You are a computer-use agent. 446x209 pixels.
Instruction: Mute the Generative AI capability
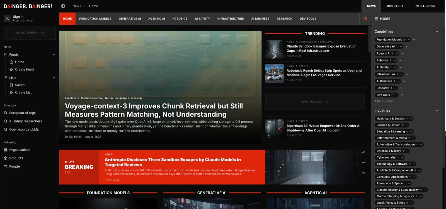(x=401, y=46)
